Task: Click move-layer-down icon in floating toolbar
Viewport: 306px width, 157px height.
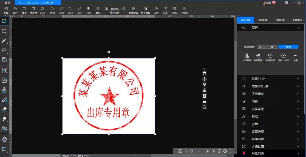Action: tap(204, 84)
